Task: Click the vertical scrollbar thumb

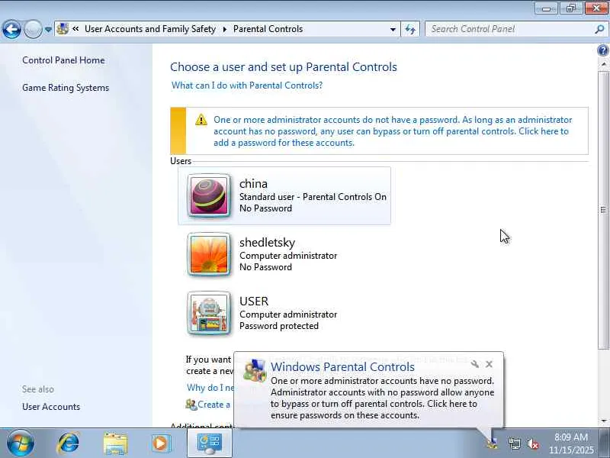Action: click(x=603, y=210)
